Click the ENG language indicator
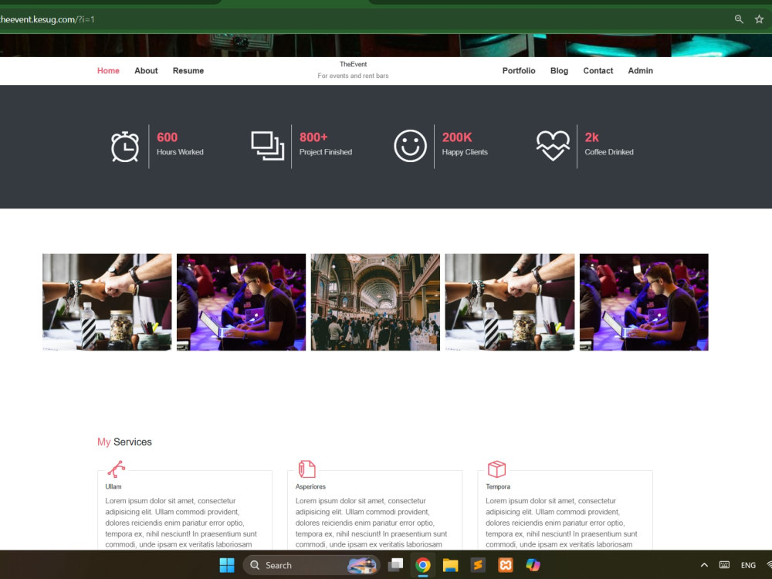Image resolution: width=772 pixels, height=579 pixels. point(748,565)
